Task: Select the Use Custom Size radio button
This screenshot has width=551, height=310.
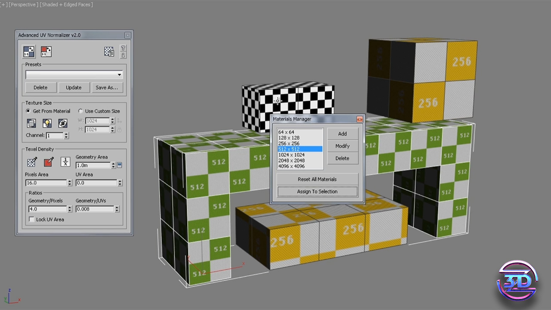Action: click(80, 111)
